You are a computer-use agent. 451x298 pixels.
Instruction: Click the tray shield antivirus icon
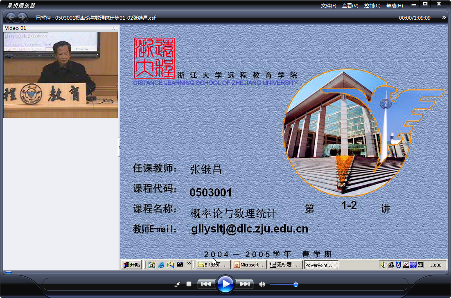[x=398, y=264]
